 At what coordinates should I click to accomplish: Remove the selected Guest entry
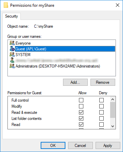coord(103,82)
